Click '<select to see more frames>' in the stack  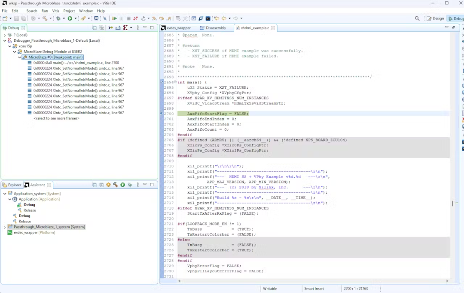[x=56, y=118]
